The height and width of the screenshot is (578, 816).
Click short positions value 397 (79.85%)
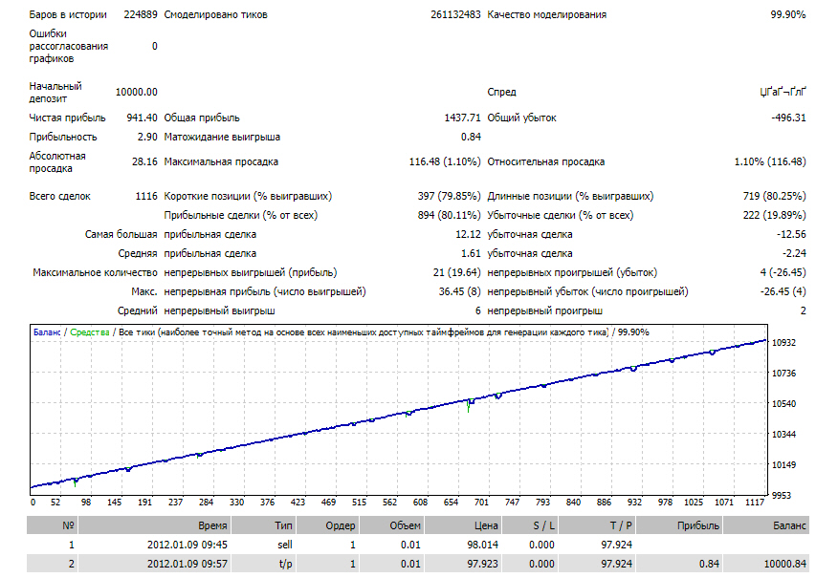click(x=449, y=196)
